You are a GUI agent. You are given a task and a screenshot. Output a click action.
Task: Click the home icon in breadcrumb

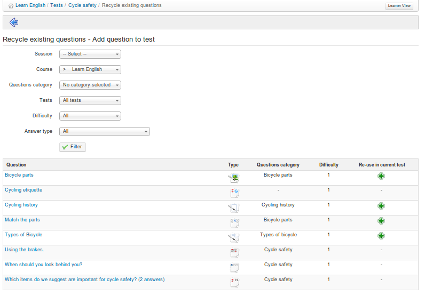11,6
